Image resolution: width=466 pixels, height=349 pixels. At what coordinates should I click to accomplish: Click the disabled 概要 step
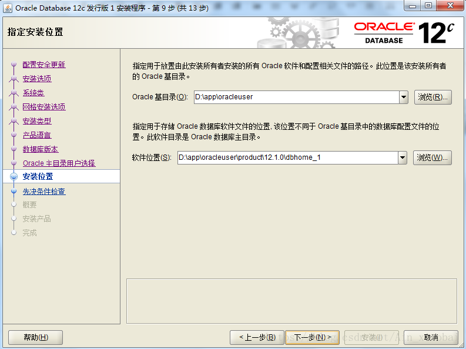pos(29,204)
